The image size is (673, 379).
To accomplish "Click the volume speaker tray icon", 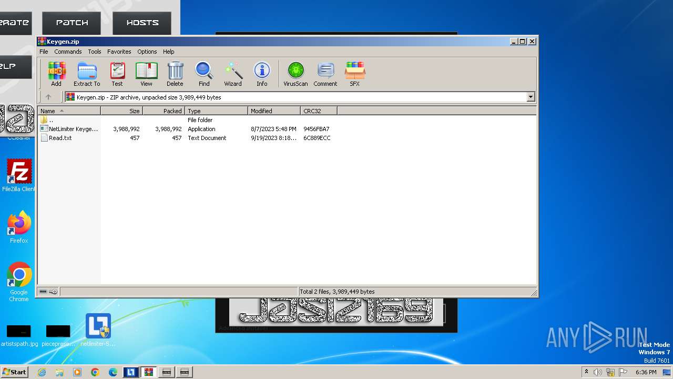I will 598,372.
